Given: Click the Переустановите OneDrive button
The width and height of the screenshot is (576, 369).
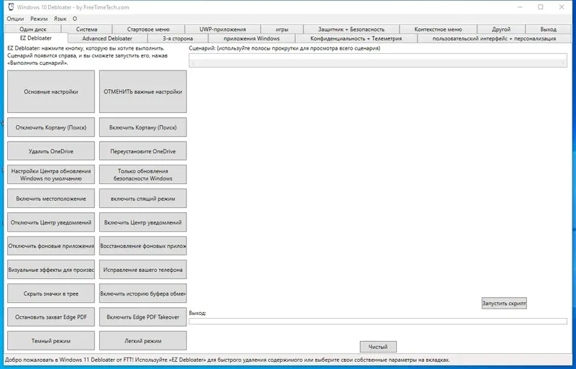Looking at the screenshot, I should 143,151.
